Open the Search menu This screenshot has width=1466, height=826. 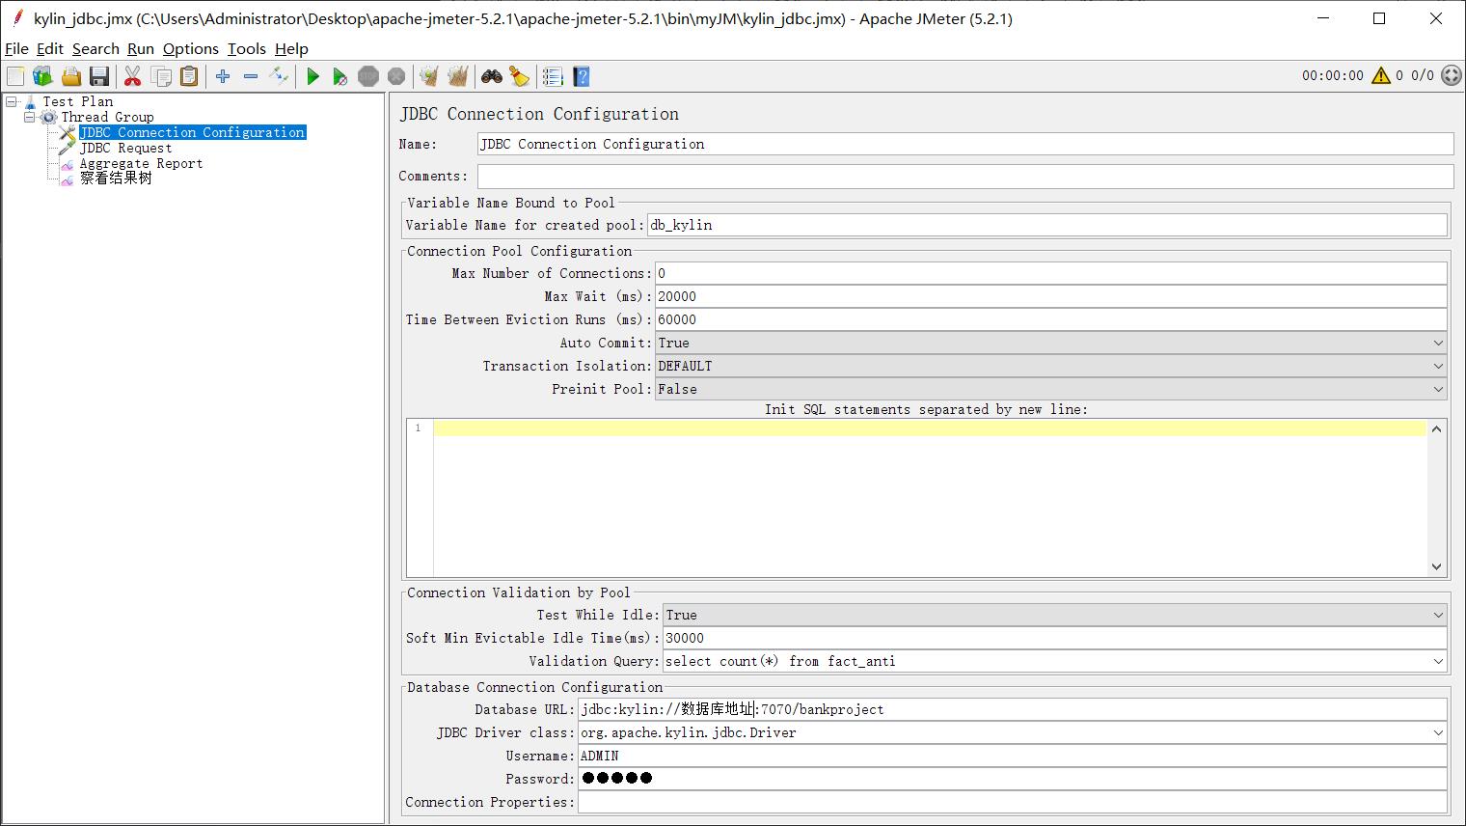95,48
